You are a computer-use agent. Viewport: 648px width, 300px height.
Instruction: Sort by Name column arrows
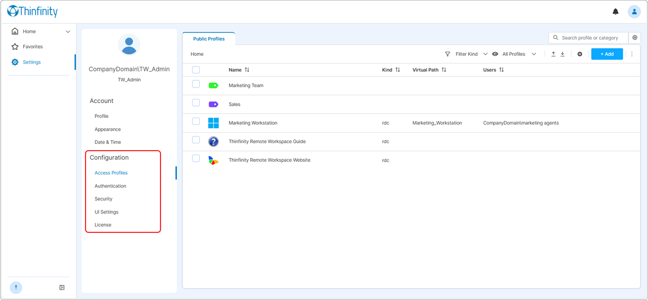[247, 70]
